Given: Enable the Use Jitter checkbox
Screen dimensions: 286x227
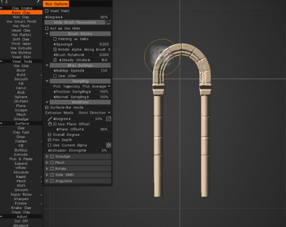Looking at the screenshot, I should 55,76.
